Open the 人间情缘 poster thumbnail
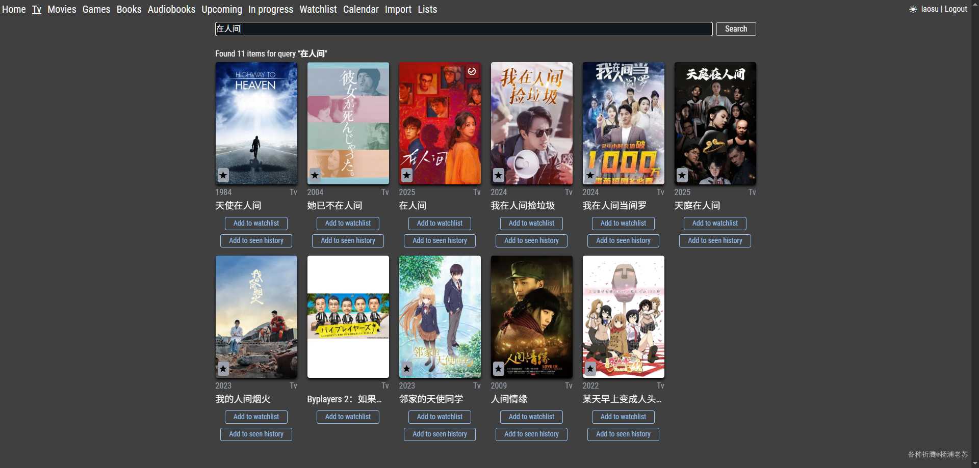This screenshot has width=979, height=468. [x=531, y=317]
